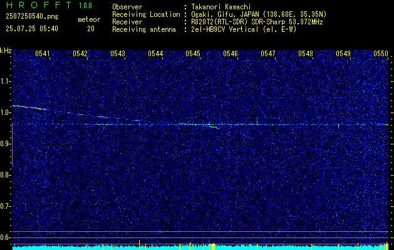Screen dimensions: 394x250
Task: Click the HROFFT program title text
Action: coord(39,5)
